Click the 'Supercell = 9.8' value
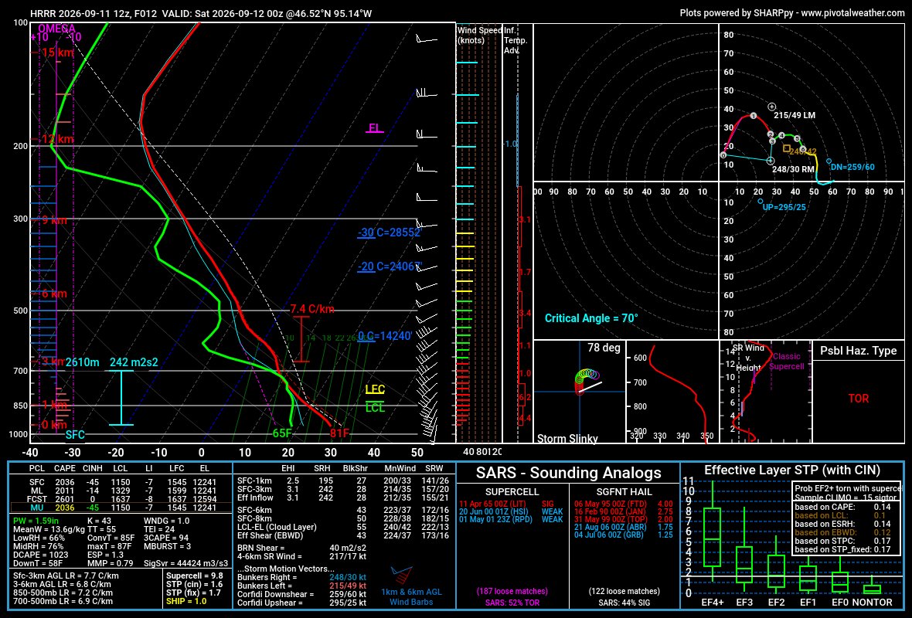This screenshot has width=912, height=618. 194,576
